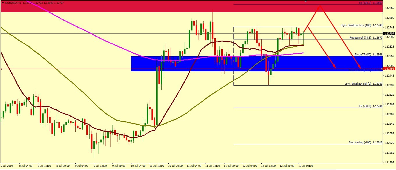Open the EURUSD,H1 chart dropdown arrow
The width and height of the screenshot is (396, 170).
pyautogui.click(x=3, y=3)
